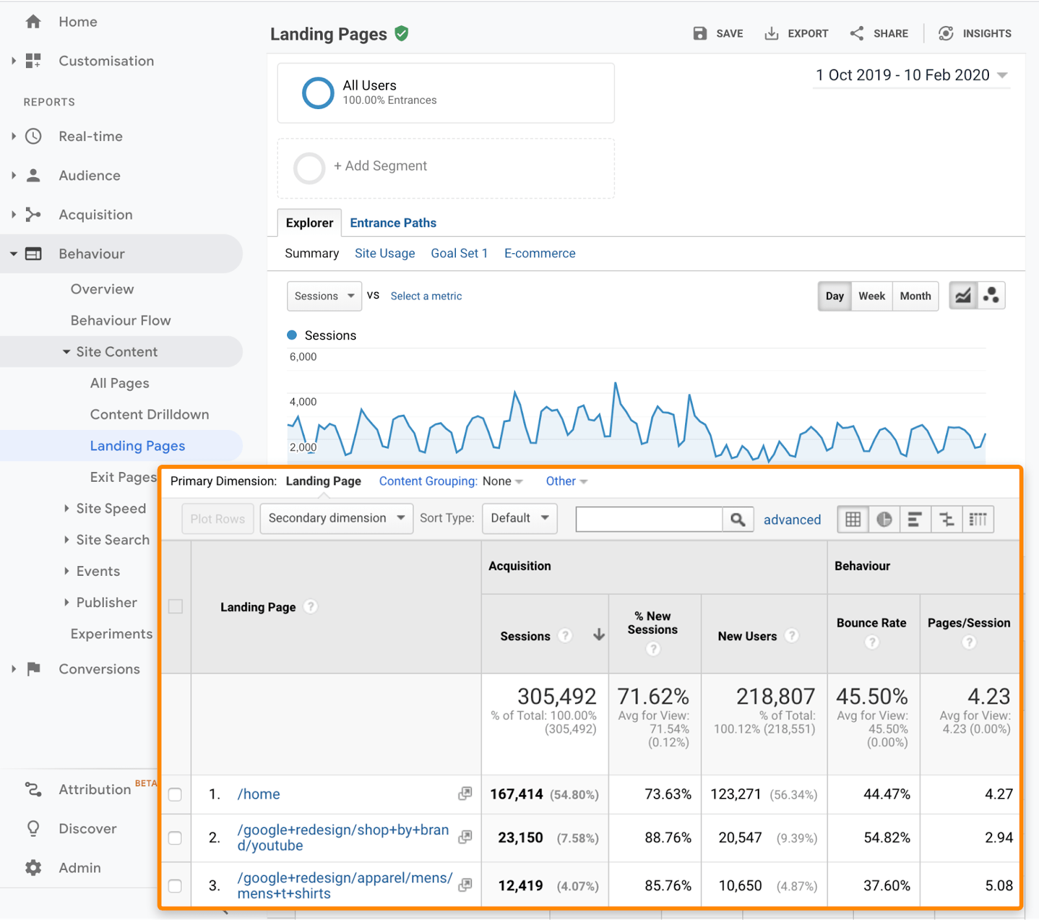
Task: Open the E-commerce tab
Action: pyautogui.click(x=539, y=253)
